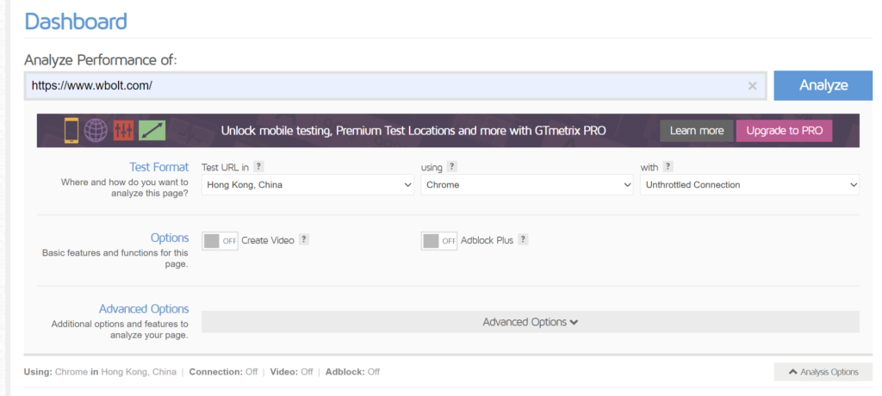Image resolution: width=882 pixels, height=396 pixels.
Task: Collapse the Analysis Options panel
Action: [x=823, y=372]
